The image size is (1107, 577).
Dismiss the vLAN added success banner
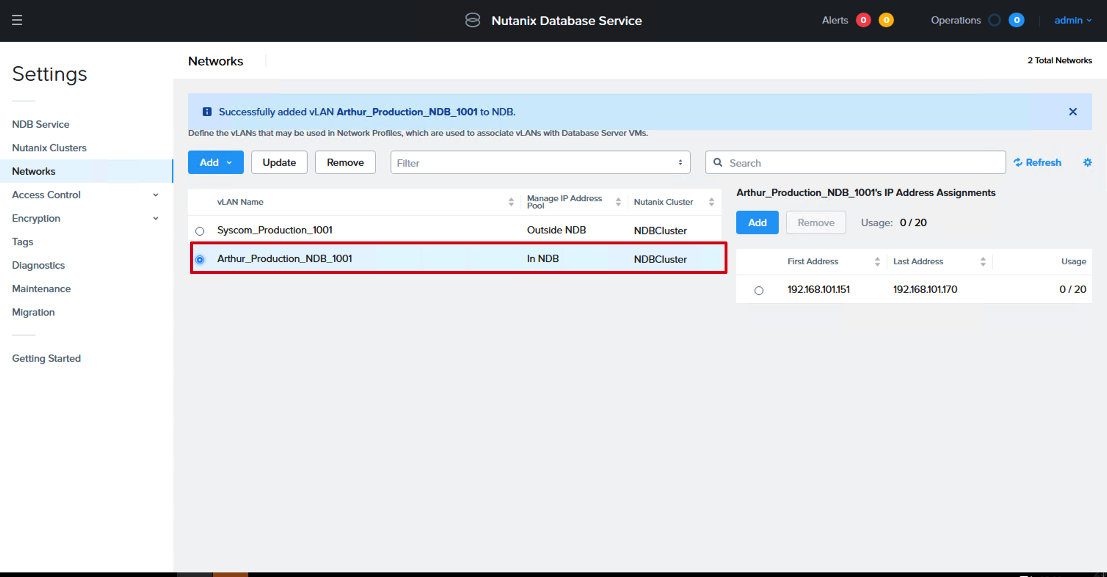(1072, 112)
